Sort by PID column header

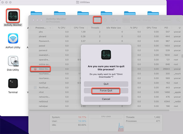[166, 28]
